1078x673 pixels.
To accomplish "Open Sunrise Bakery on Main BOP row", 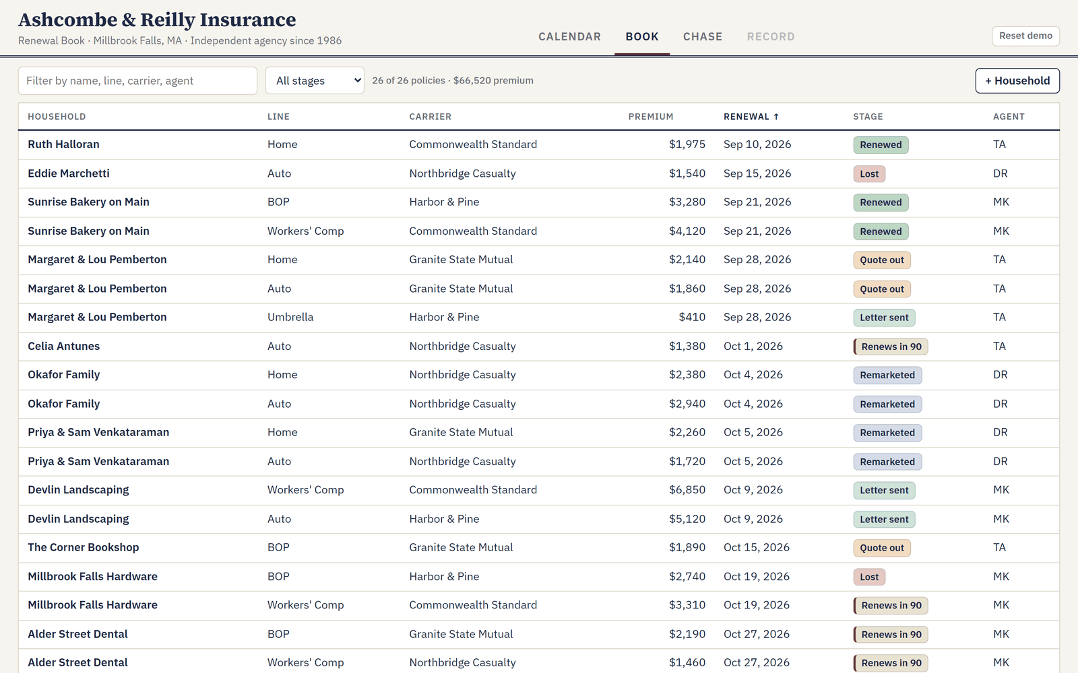I will coord(539,203).
